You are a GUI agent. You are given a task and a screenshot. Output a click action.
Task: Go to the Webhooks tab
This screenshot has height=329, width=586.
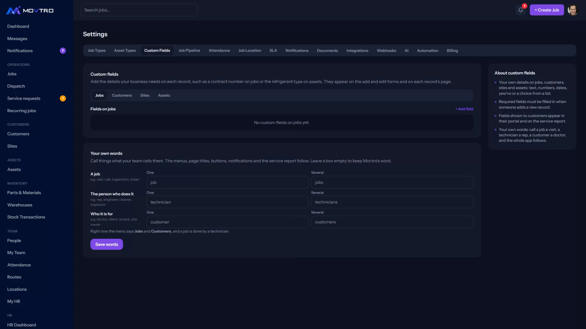tap(386, 51)
